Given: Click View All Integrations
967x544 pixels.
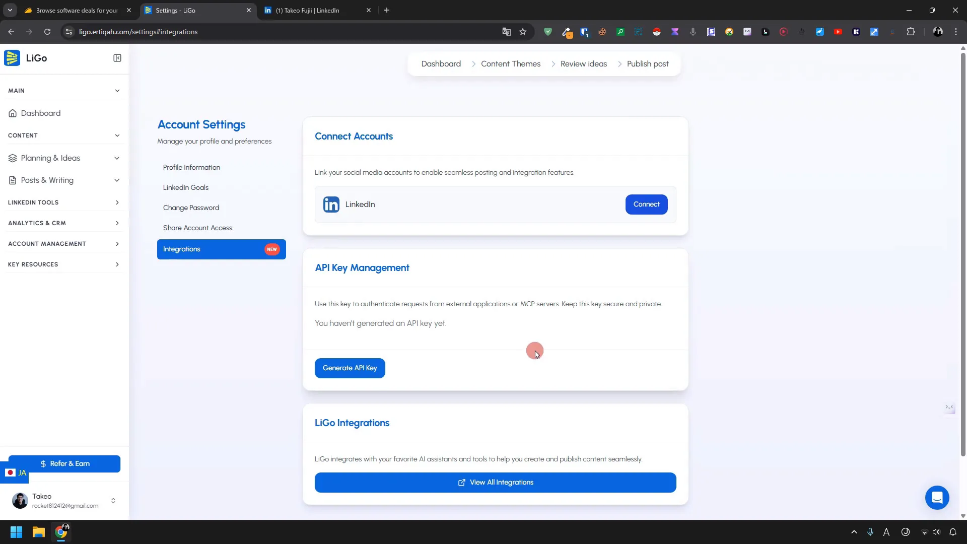Looking at the screenshot, I should 496,483.
